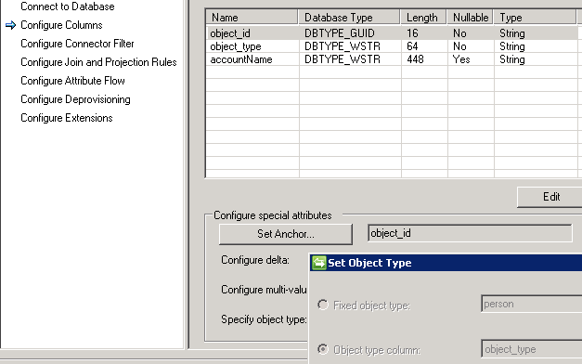Viewport: 582px width, 364px height.
Task: Open Configure Extensions page
Action: [x=67, y=118]
